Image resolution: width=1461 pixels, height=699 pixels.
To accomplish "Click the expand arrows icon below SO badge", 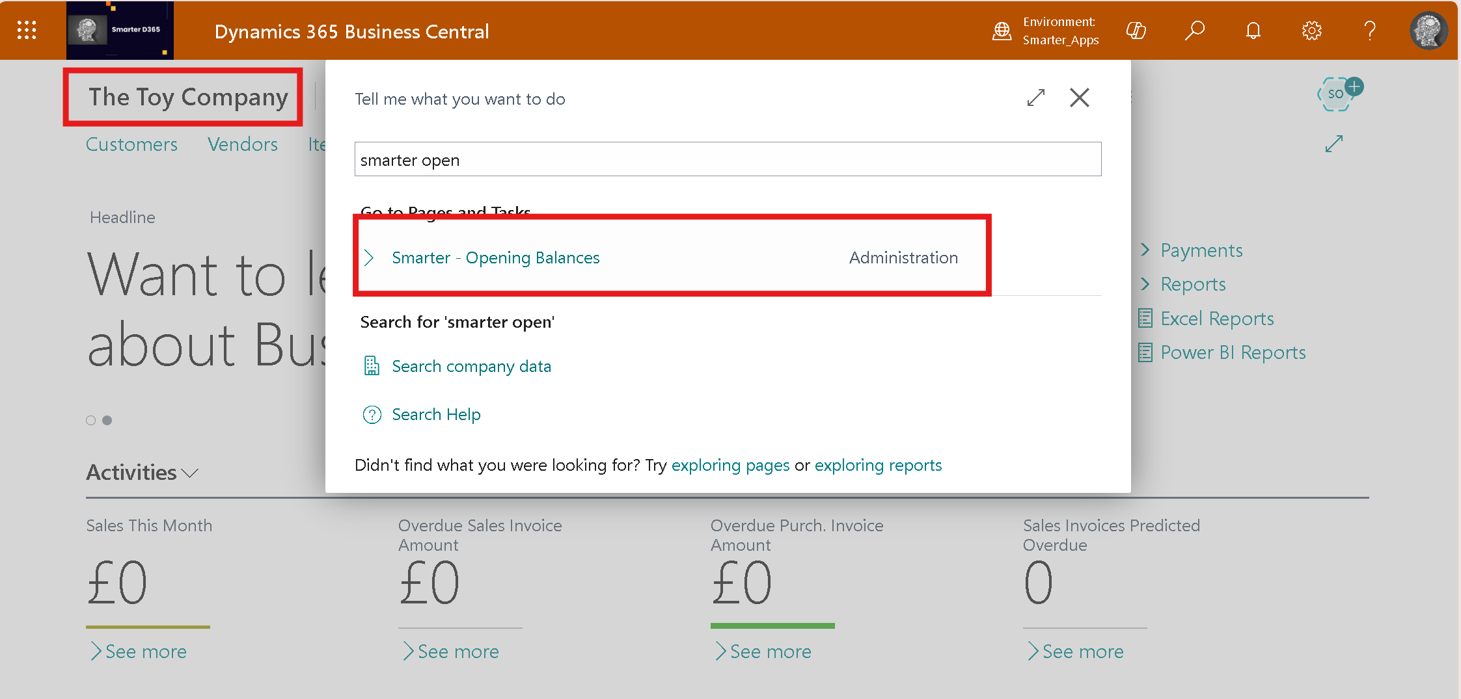I will pyautogui.click(x=1334, y=144).
